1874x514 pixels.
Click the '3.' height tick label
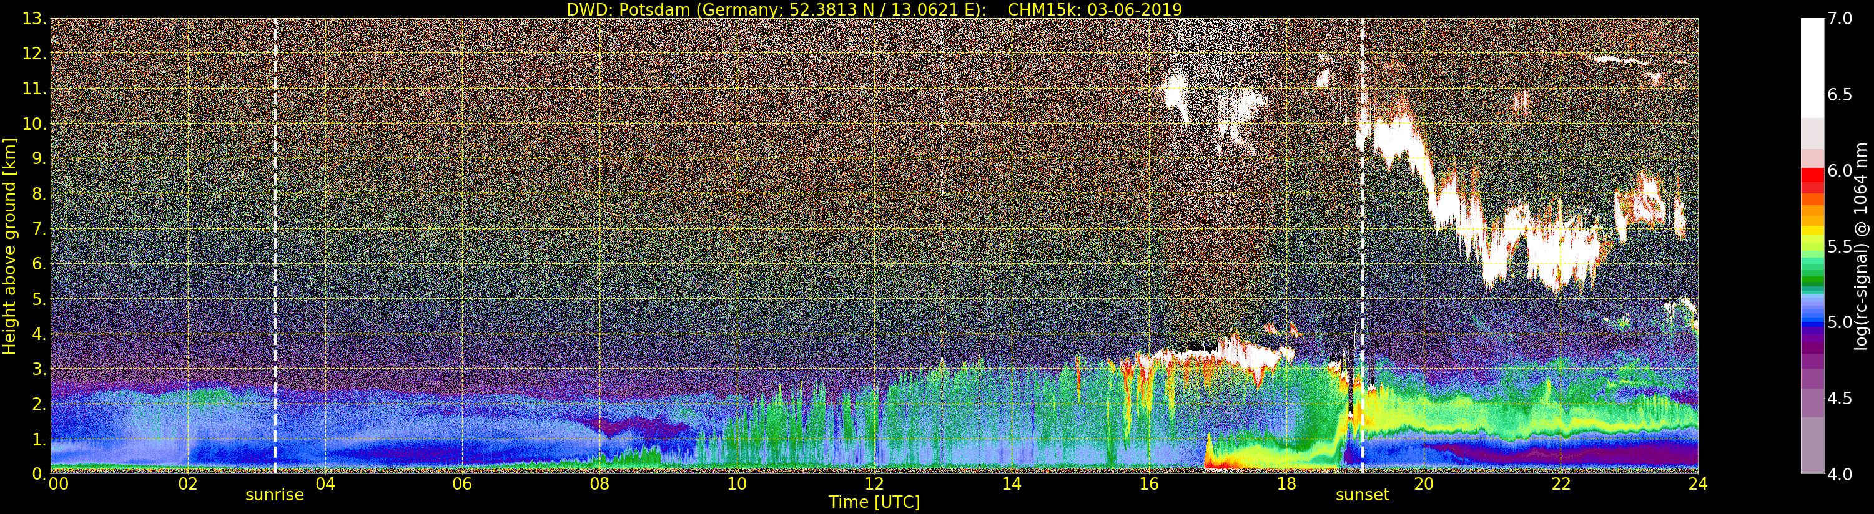[x=39, y=369]
